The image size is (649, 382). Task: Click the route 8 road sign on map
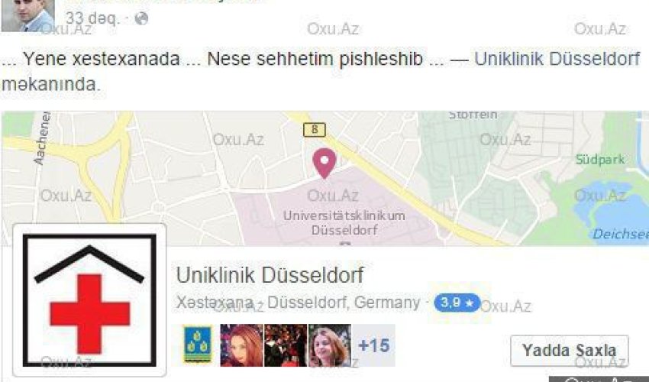(x=315, y=130)
